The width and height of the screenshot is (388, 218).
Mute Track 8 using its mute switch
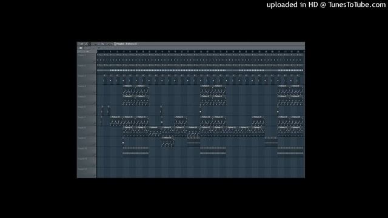(95, 134)
